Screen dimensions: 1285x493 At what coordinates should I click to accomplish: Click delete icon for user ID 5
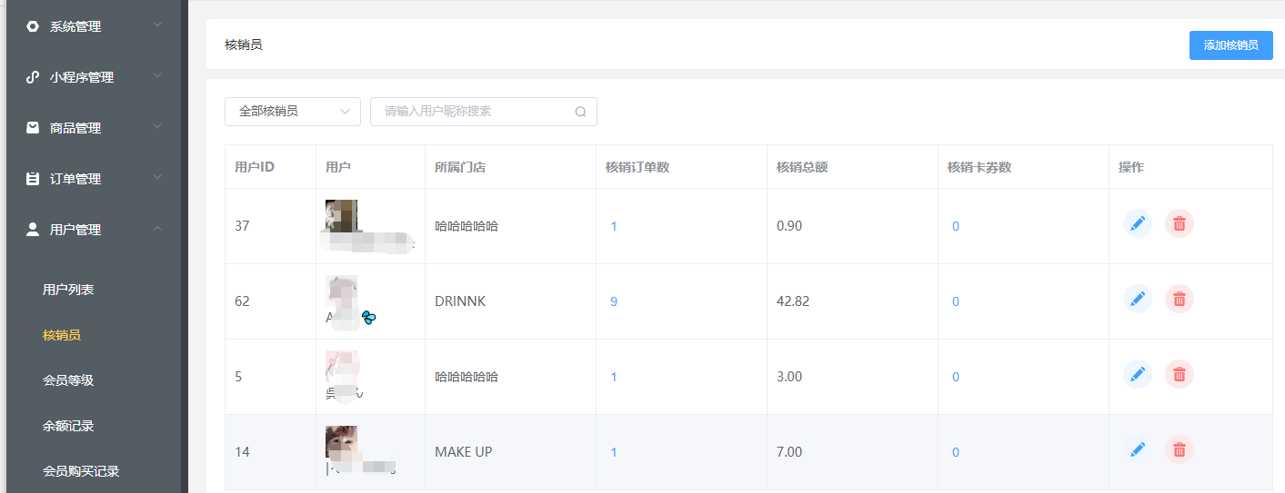[x=1179, y=374]
